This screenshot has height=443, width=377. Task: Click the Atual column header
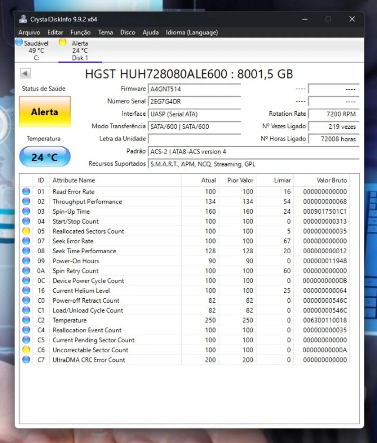point(199,180)
